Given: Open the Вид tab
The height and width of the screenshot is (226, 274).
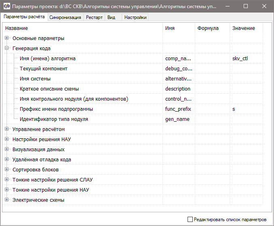Looking at the screenshot, I should (112, 17).
